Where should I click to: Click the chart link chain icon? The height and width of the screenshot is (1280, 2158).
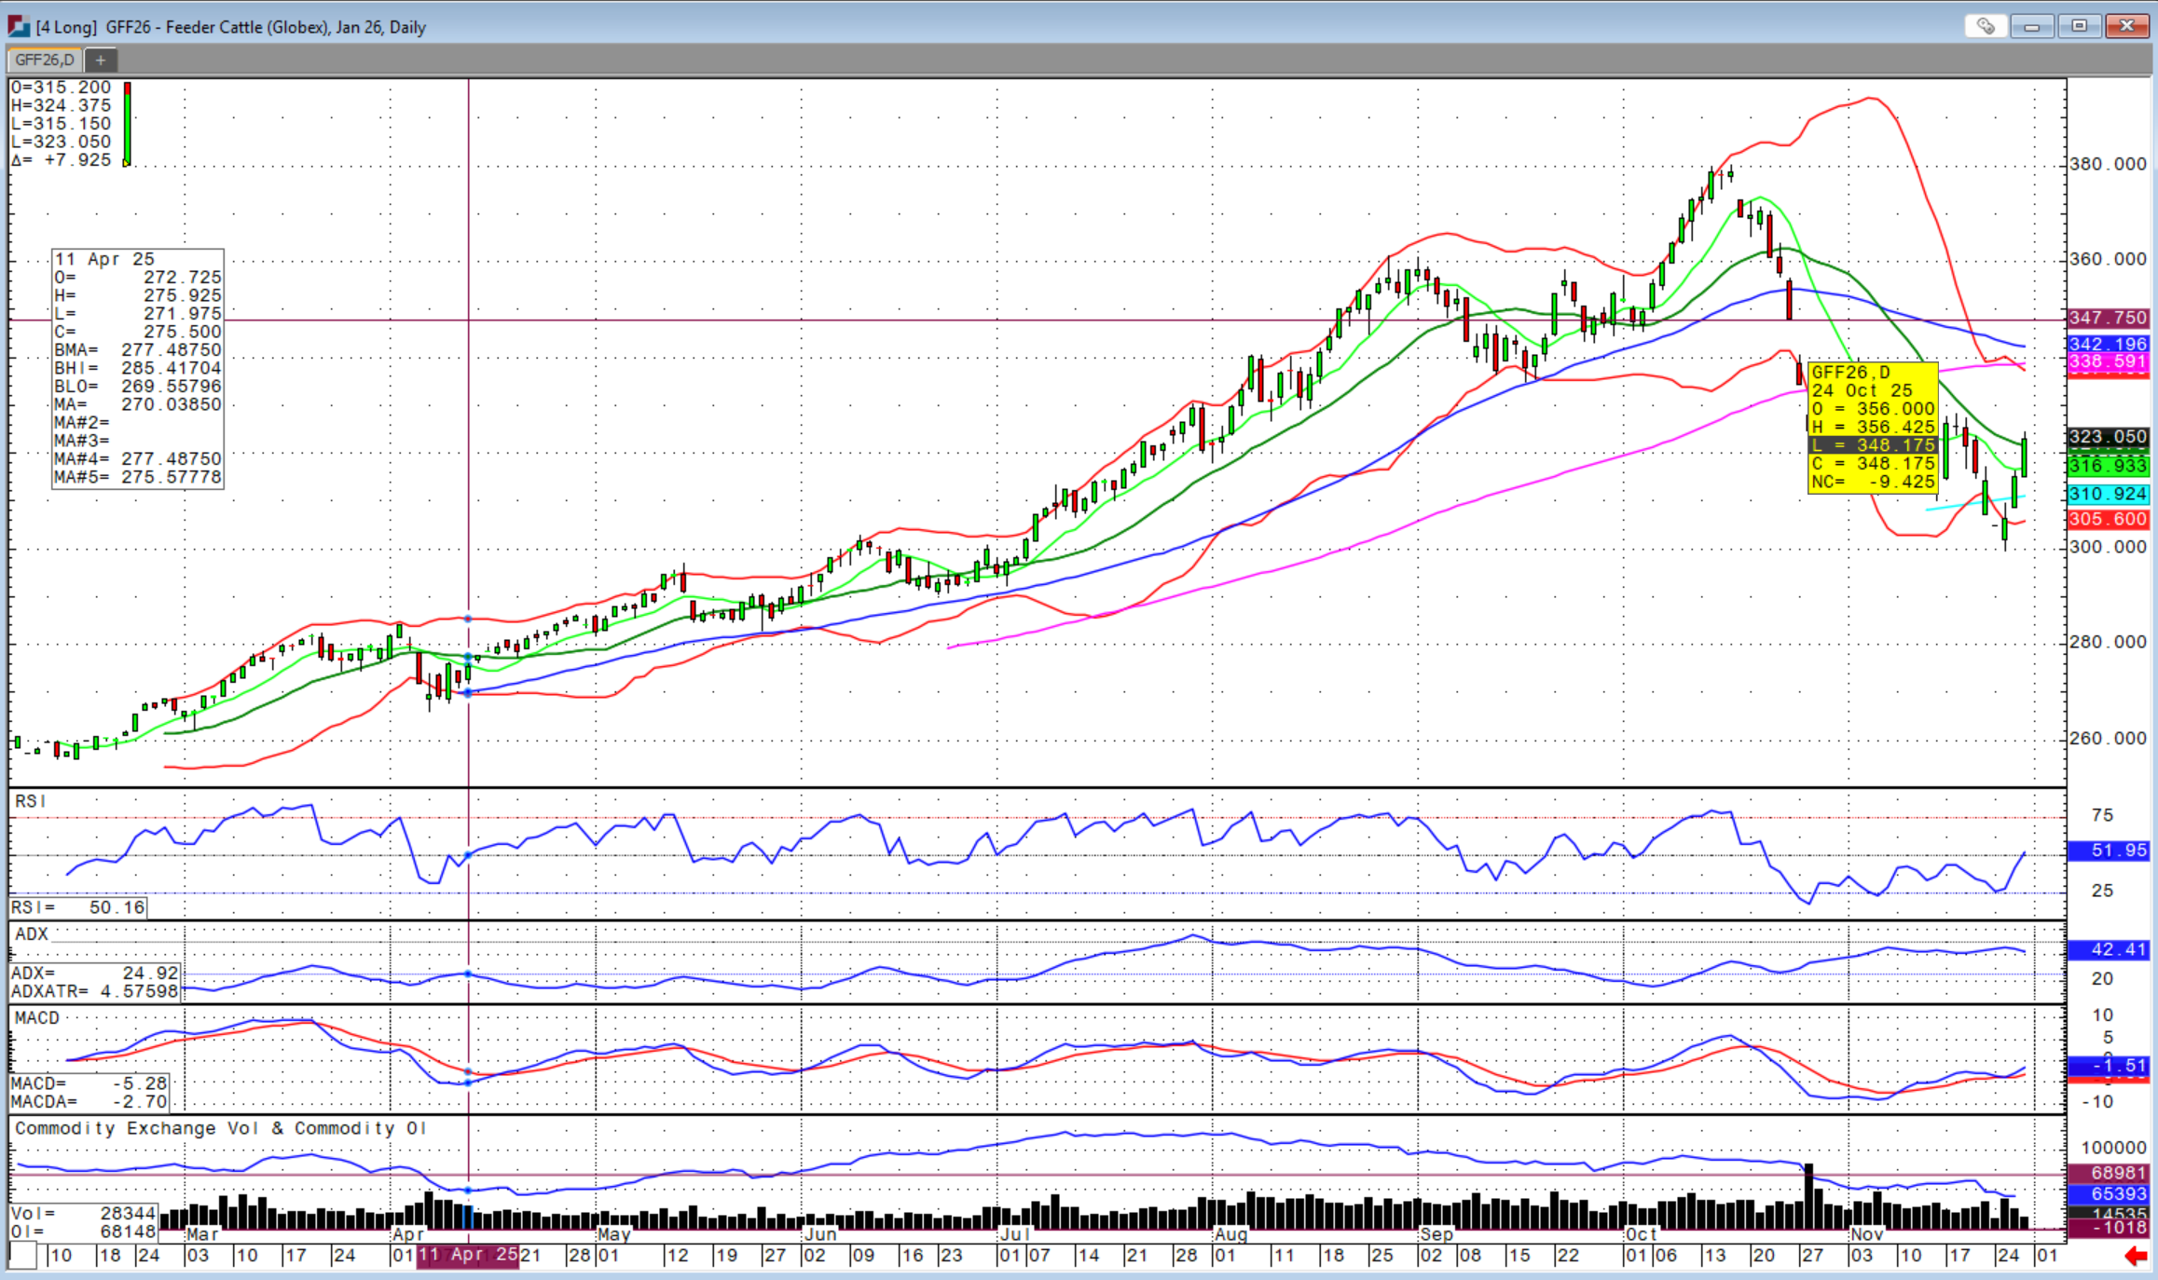coord(1985,26)
